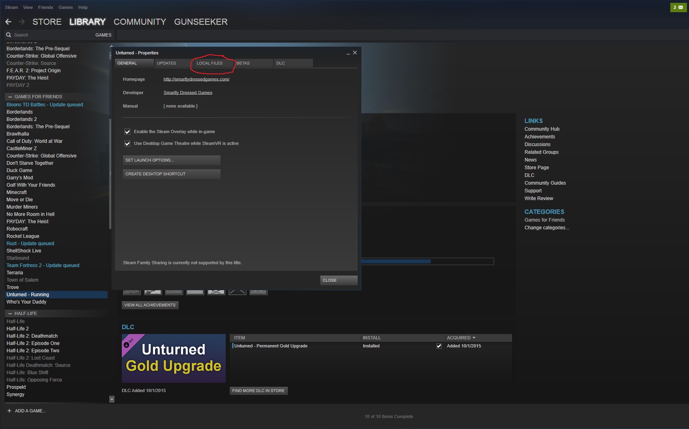This screenshot has width=689, height=429.
Task: Open the Games menu
Action: (x=66, y=7)
